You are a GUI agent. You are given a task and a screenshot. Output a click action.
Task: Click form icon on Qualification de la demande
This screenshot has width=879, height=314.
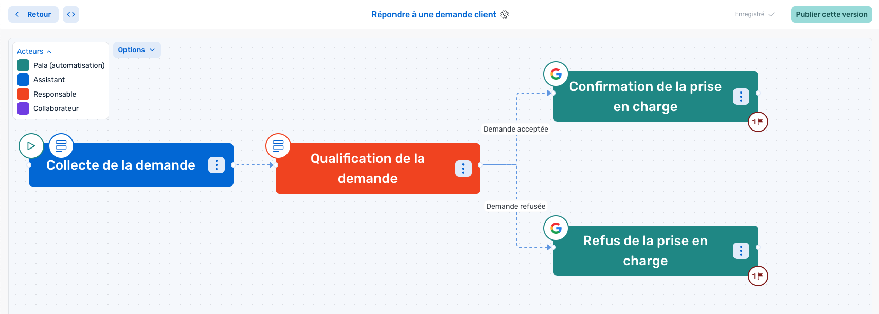click(x=278, y=146)
